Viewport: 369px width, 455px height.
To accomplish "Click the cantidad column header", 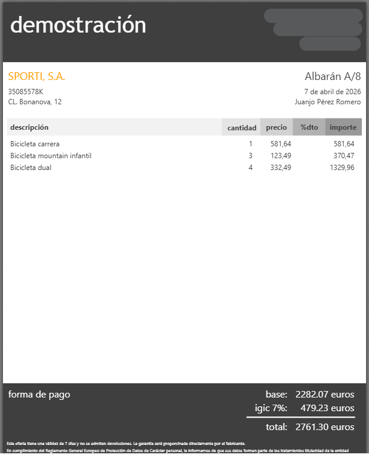I will pyautogui.click(x=241, y=127).
